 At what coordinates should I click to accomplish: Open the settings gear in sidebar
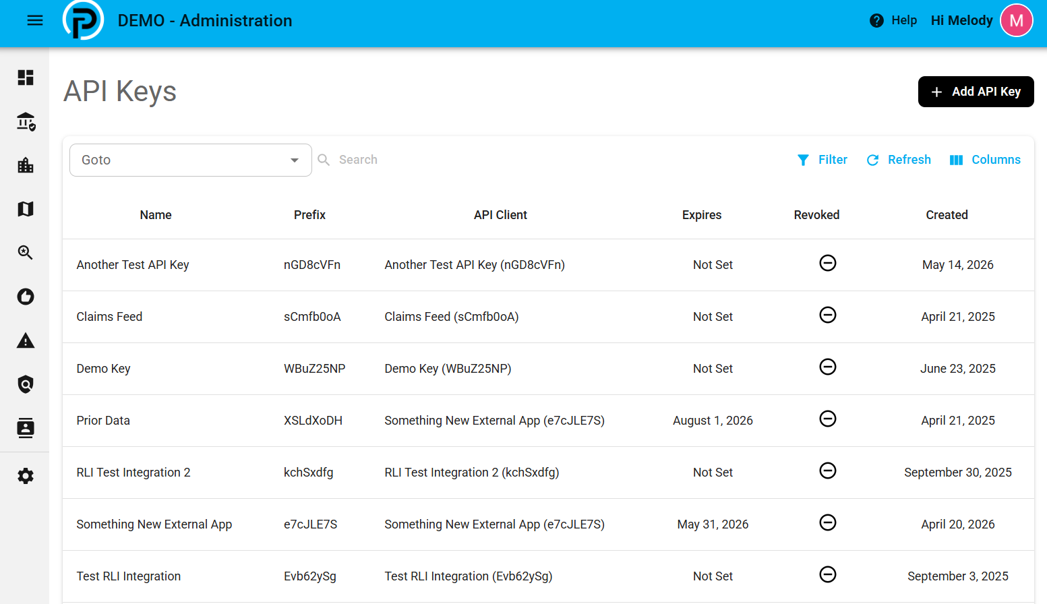click(x=26, y=476)
